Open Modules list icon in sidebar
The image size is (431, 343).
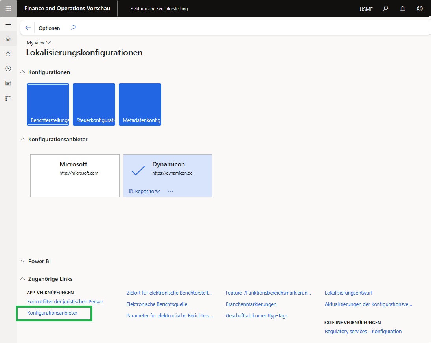coord(8,98)
